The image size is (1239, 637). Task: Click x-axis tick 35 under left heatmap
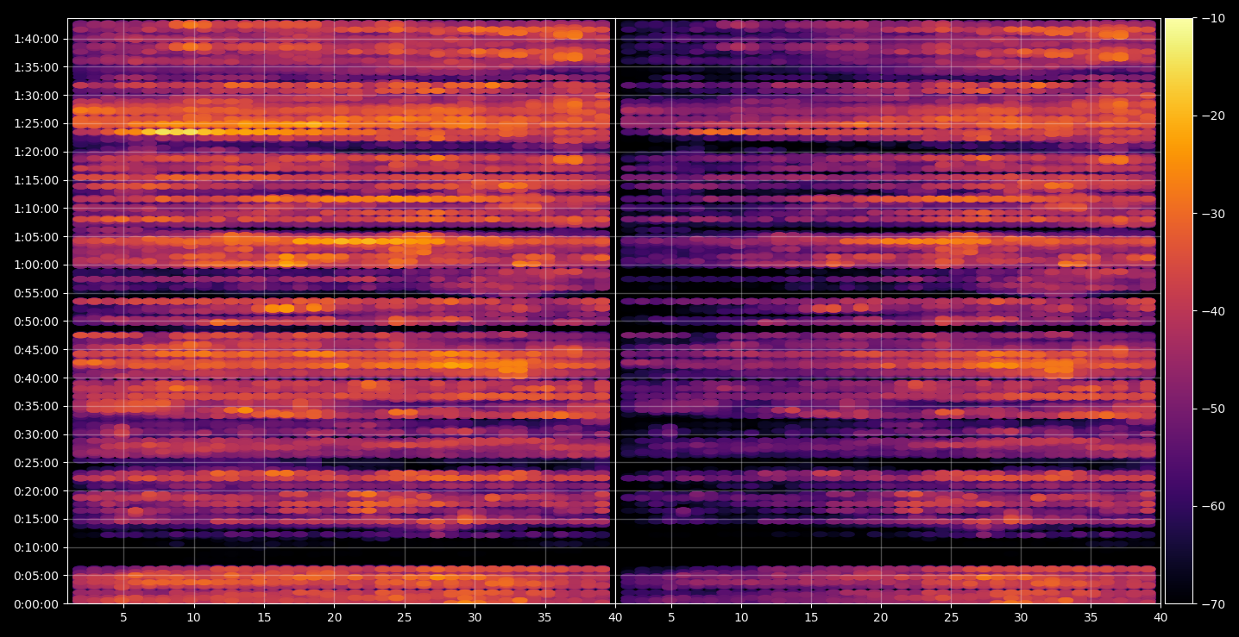(x=544, y=618)
